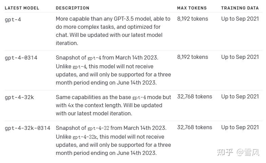The width and height of the screenshot is (266, 163).
Task: Click the LATEST MODEL column header
Action: [x=22, y=8]
